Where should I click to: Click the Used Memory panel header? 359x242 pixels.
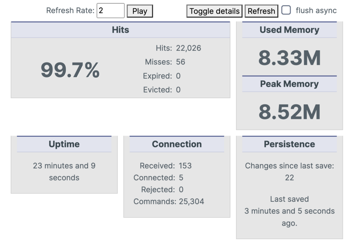click(x=289, y=30)
